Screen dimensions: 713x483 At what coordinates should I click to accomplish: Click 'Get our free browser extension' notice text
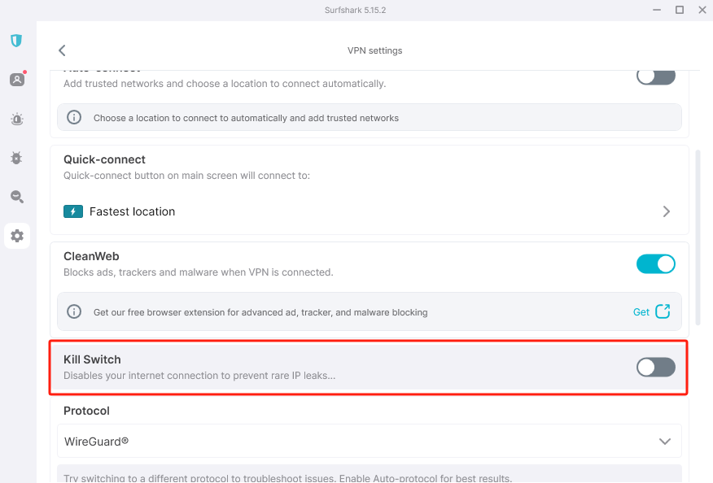click(260, 312)
